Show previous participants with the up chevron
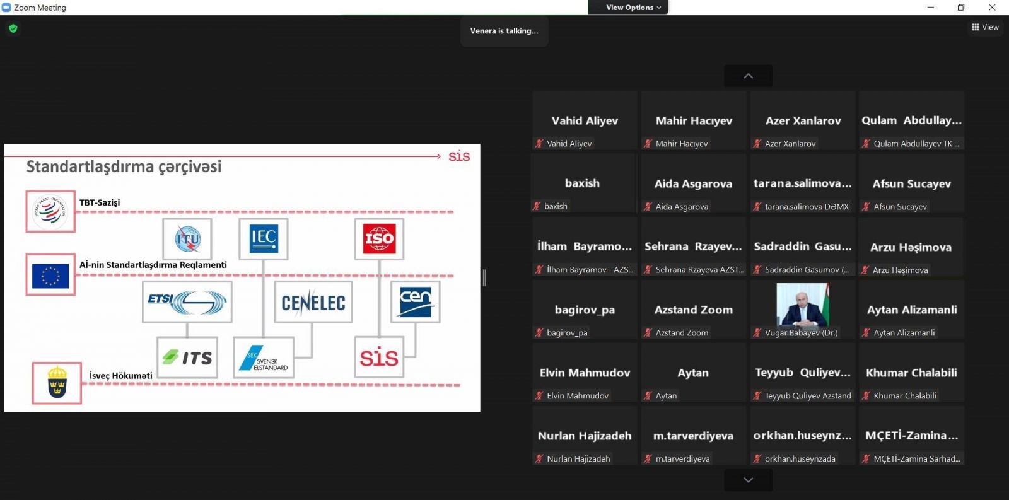The width and height of the screenshot is (1009, 500). [x=748, y=76]
